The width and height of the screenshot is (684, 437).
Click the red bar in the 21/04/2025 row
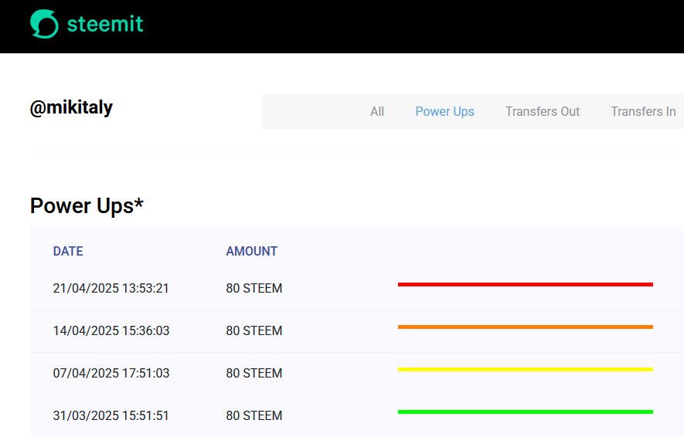[526, 284]
